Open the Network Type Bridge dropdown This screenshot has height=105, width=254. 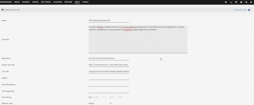[100, 103]
